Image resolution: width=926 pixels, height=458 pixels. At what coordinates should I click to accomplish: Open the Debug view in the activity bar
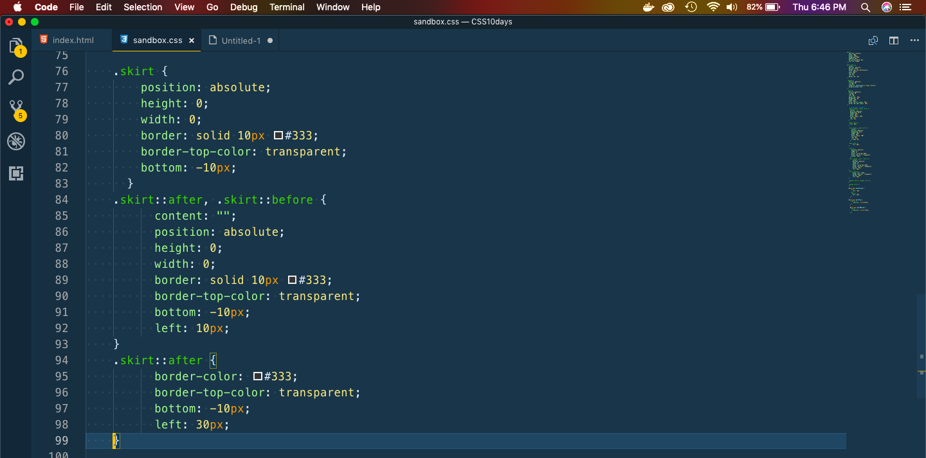tap(16, 141)
